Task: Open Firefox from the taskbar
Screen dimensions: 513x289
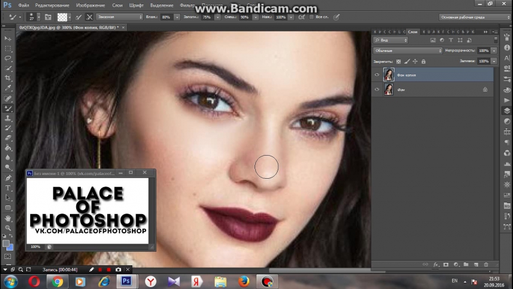Action: 244,281
